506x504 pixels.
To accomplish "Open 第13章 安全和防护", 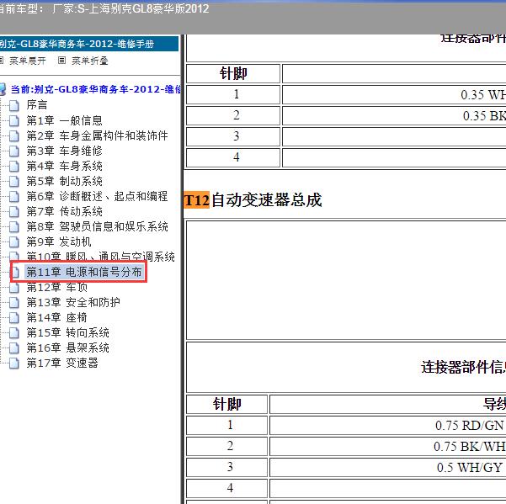I will coord(73,302).
